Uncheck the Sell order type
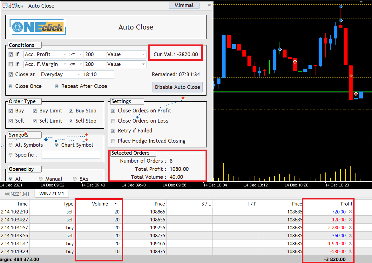The height and width of the screenshot is (263, 372). [11, 121]
